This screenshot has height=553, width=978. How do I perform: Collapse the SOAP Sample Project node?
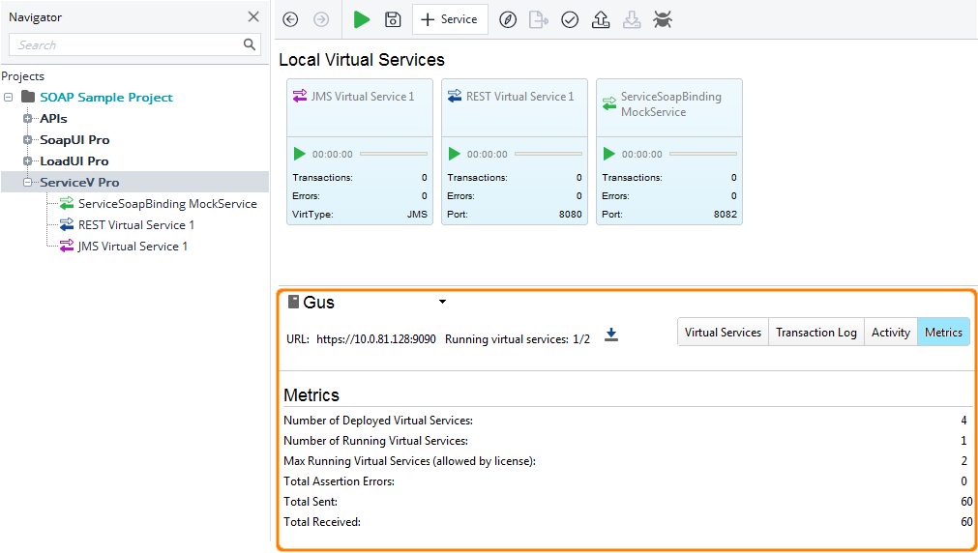pyautogui.click(x=8, y=98)
